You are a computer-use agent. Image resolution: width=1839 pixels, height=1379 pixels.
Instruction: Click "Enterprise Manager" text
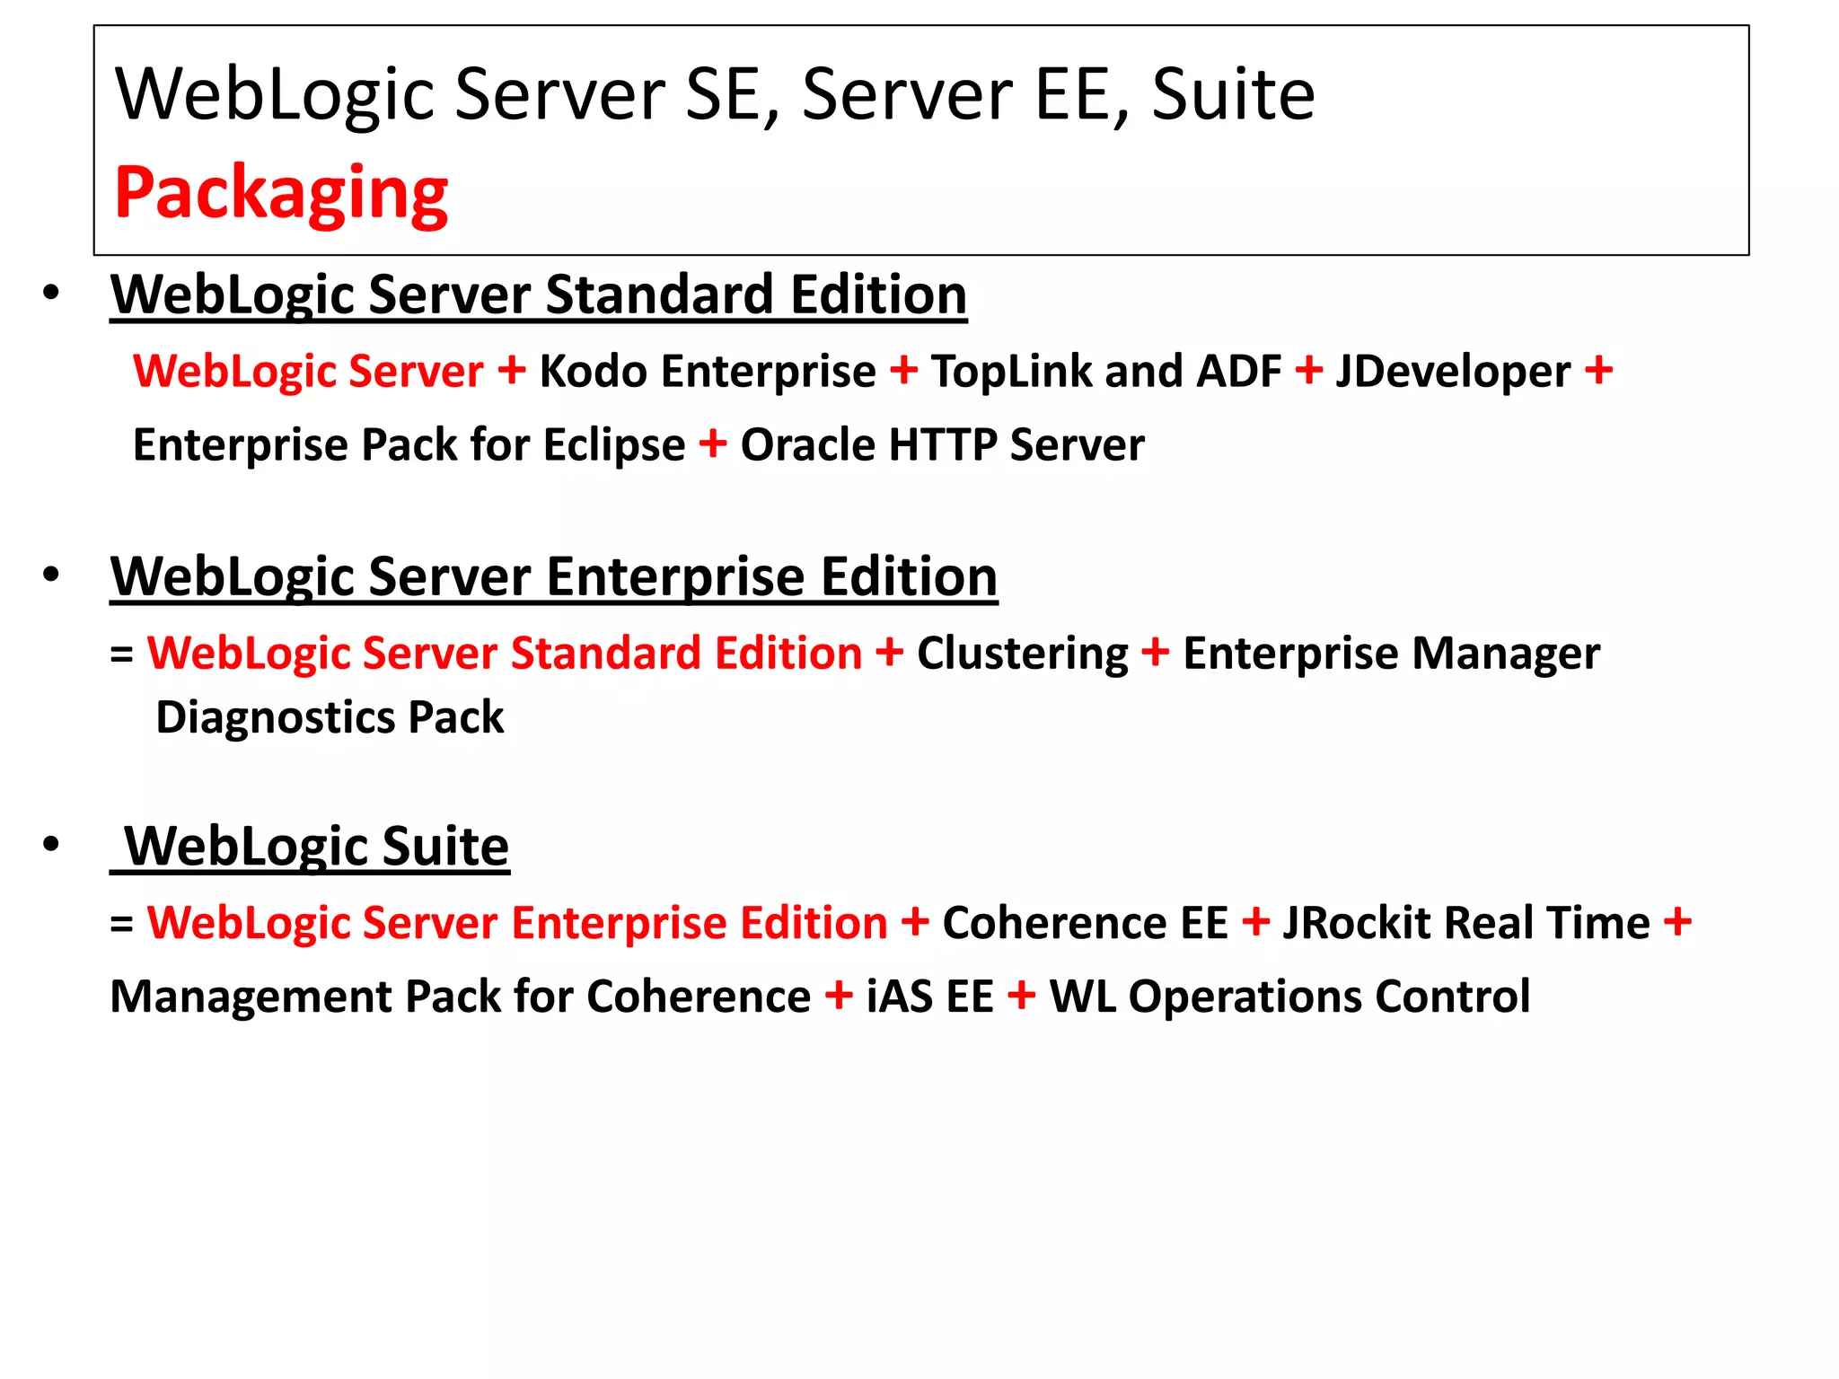click(1391, 653)
